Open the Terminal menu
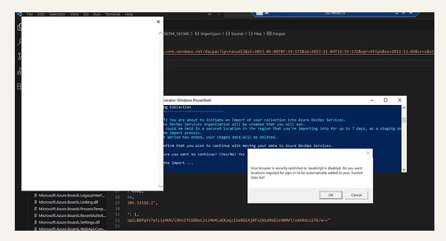 113,14
